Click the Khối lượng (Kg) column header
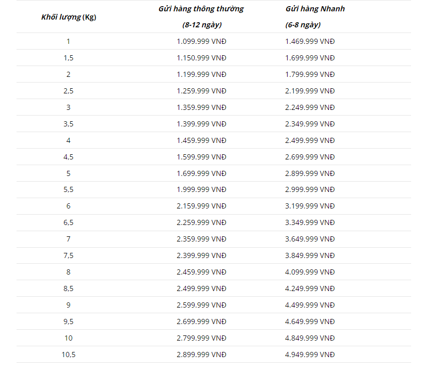This screenshot has height=370, width=424. [x=68, y=17]
